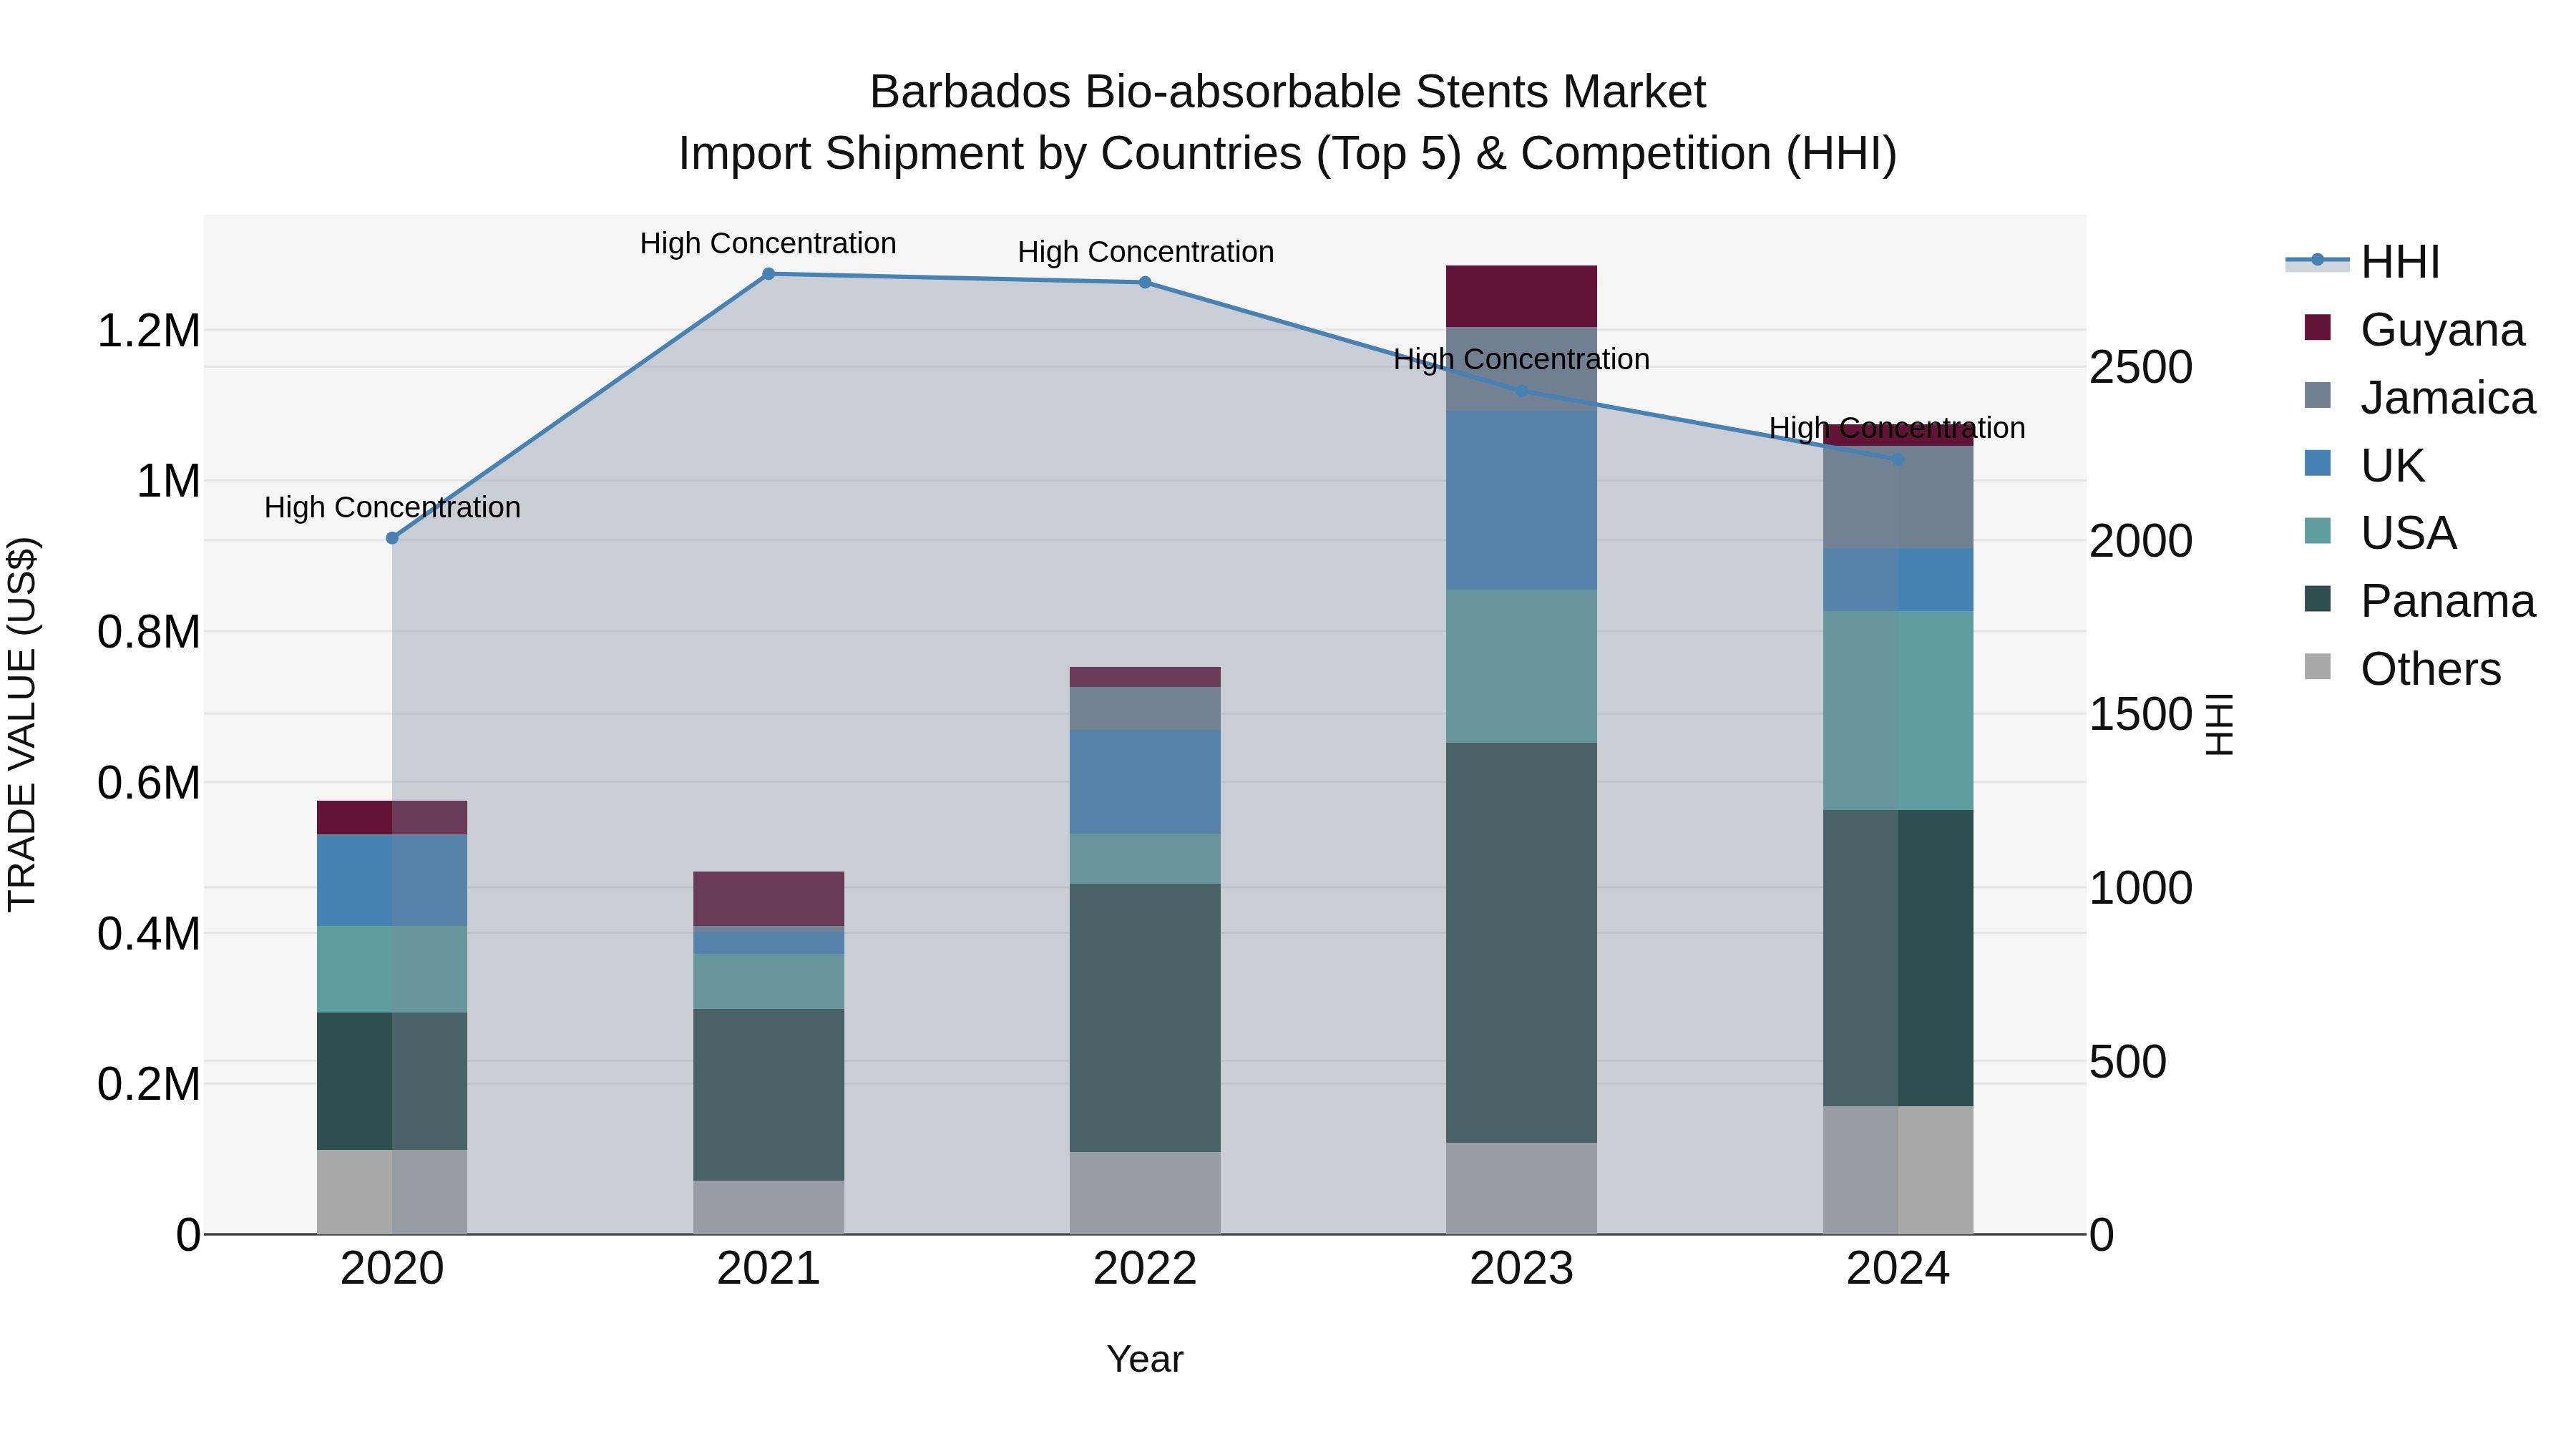Select the Guyana segment of the 2023 bar
The width and height of the screenshot is (2576, 1449).
tap(1521, 297)
